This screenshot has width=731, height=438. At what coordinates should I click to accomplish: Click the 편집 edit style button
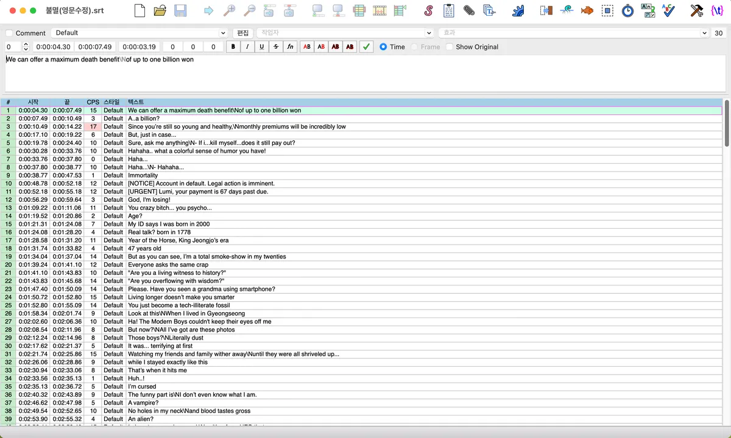tap(242, 33)
